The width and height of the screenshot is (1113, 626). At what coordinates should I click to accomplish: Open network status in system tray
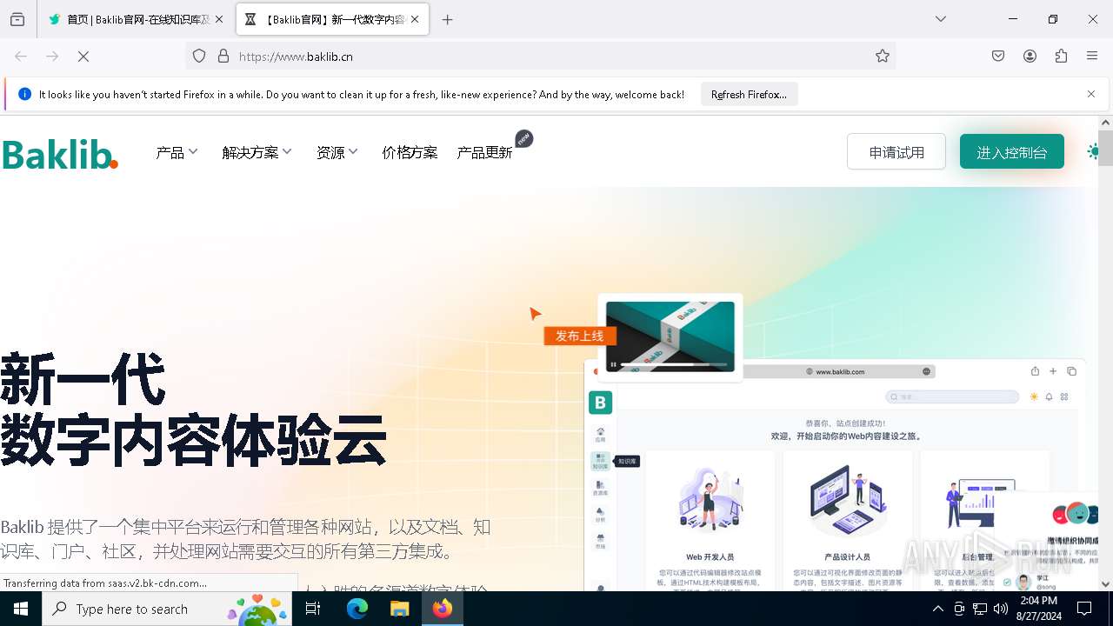pos(980,609)
